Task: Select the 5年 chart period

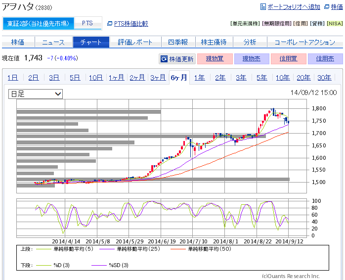Action: point(262,78)
